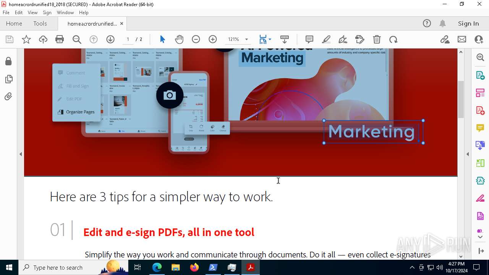Click the scrolling mode keyboard icon
This screenshot has width=489, height=275.
(x=285, y=39)
